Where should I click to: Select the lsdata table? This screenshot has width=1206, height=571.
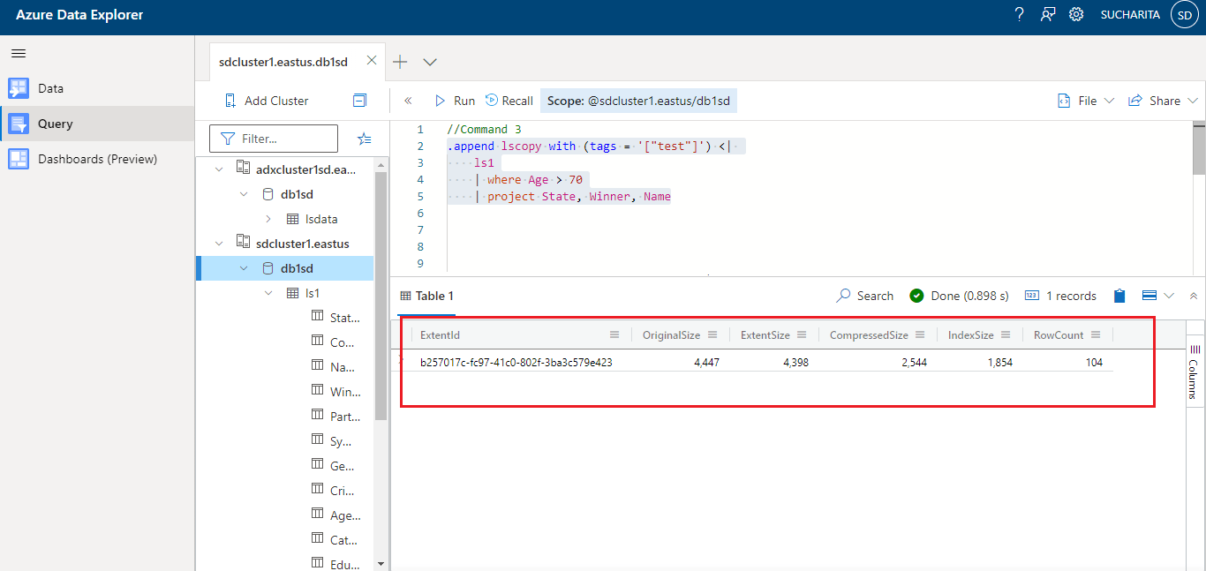pyautogui.click(x=321, y=219)
